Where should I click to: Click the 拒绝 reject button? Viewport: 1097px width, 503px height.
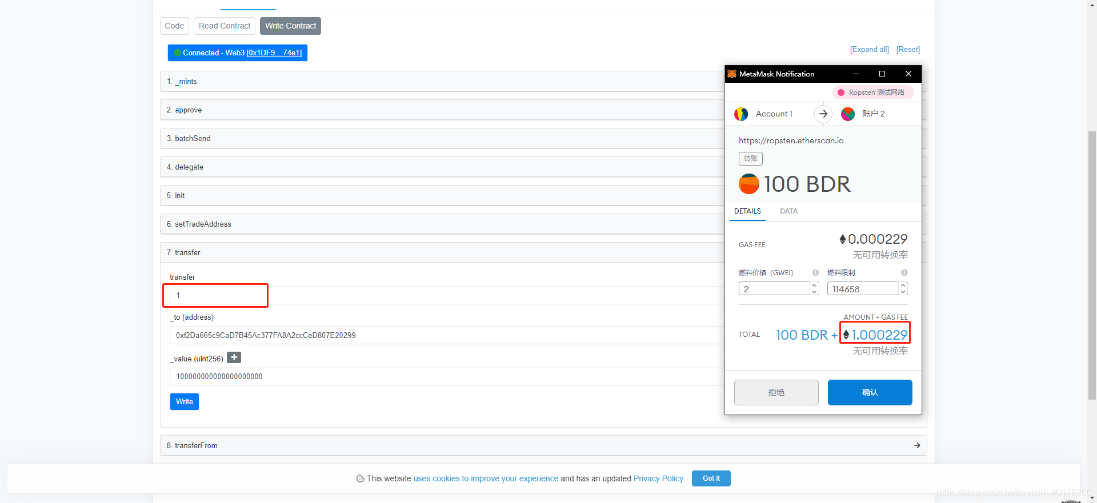point(776,392)
